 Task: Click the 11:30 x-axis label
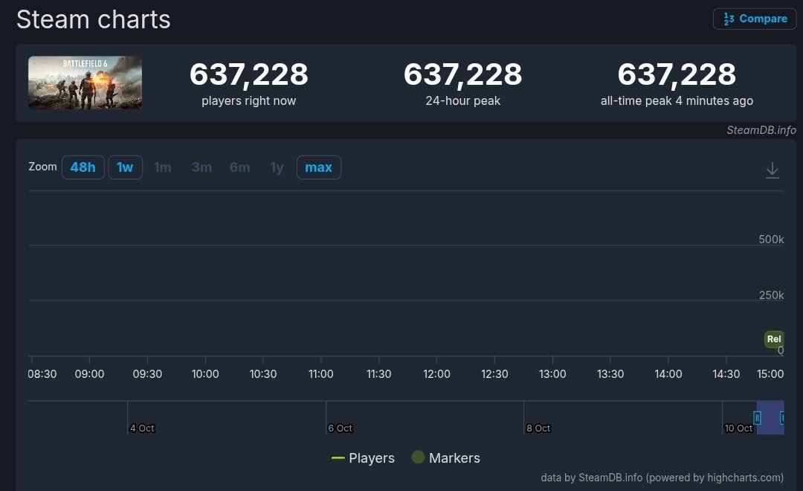pos(379,374)
